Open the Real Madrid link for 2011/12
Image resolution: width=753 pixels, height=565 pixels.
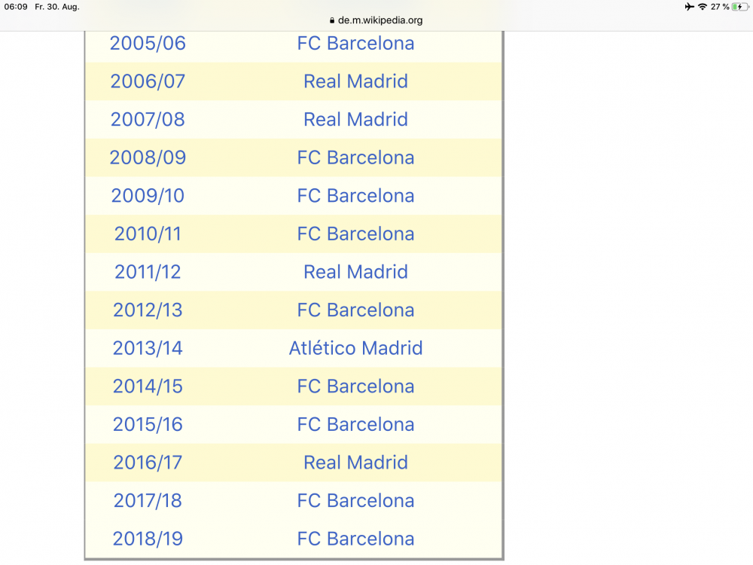(356, 272)
